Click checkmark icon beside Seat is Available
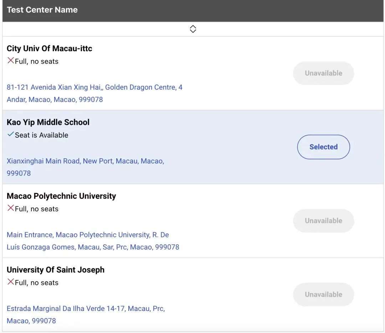The image size is (385, 333). pos(11,134)
